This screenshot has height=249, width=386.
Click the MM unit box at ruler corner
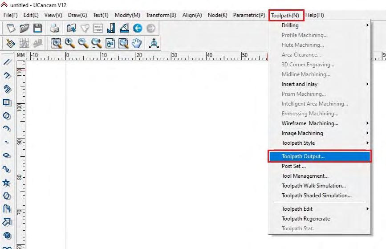(x=20, y=55)
